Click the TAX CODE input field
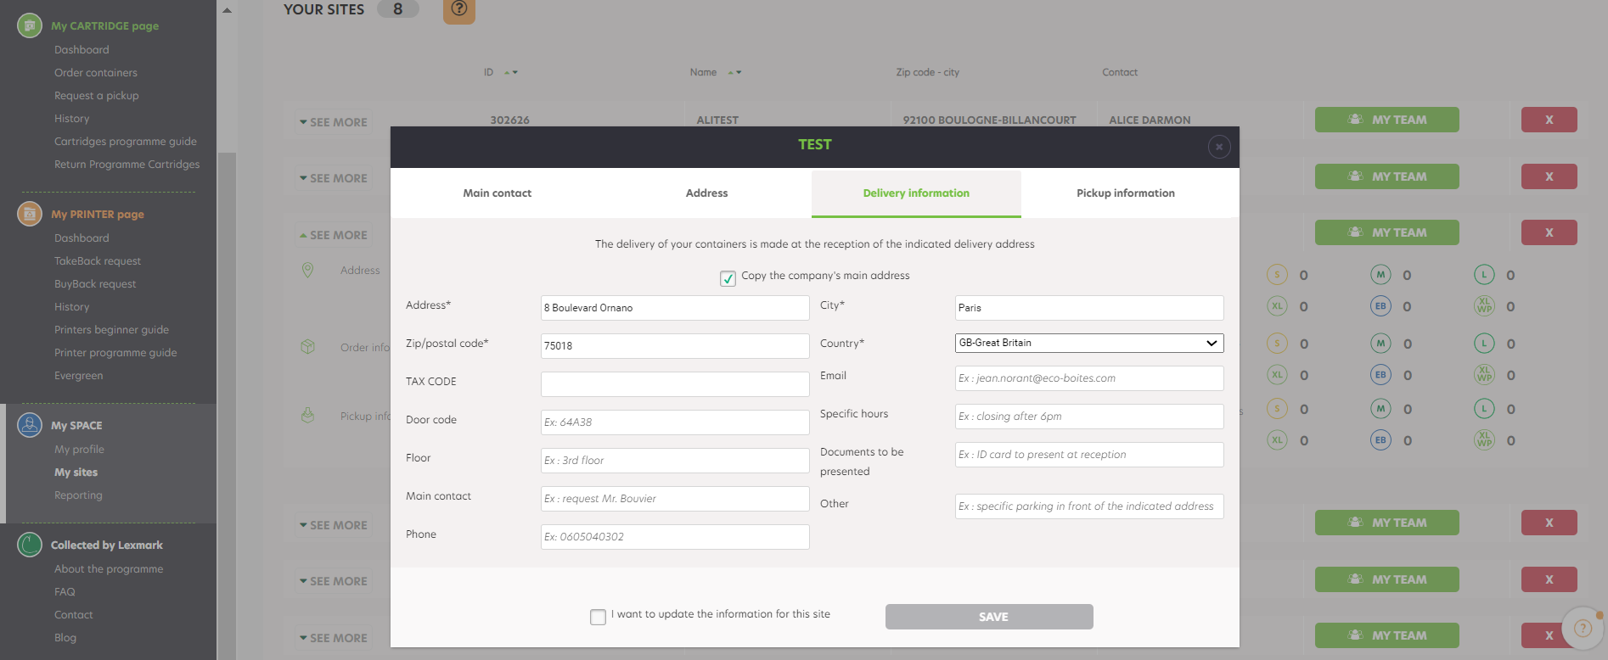This screenshot has height=660, width=1608. (x=675, y=384)
